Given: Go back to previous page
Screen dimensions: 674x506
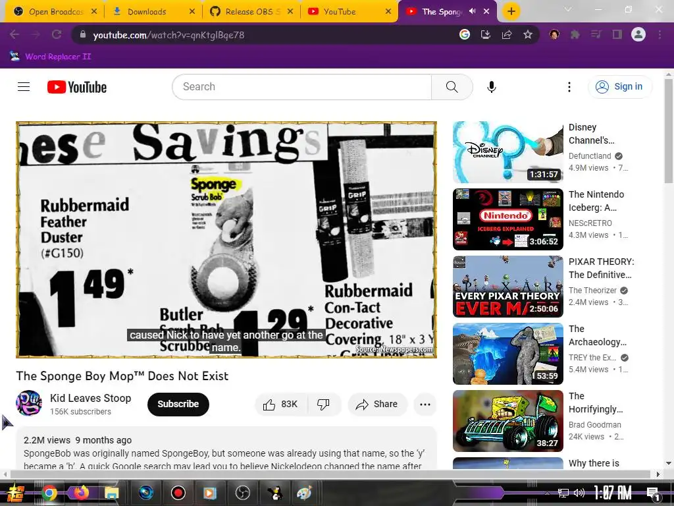Looking at the screenshot, I should coord(14,35).
